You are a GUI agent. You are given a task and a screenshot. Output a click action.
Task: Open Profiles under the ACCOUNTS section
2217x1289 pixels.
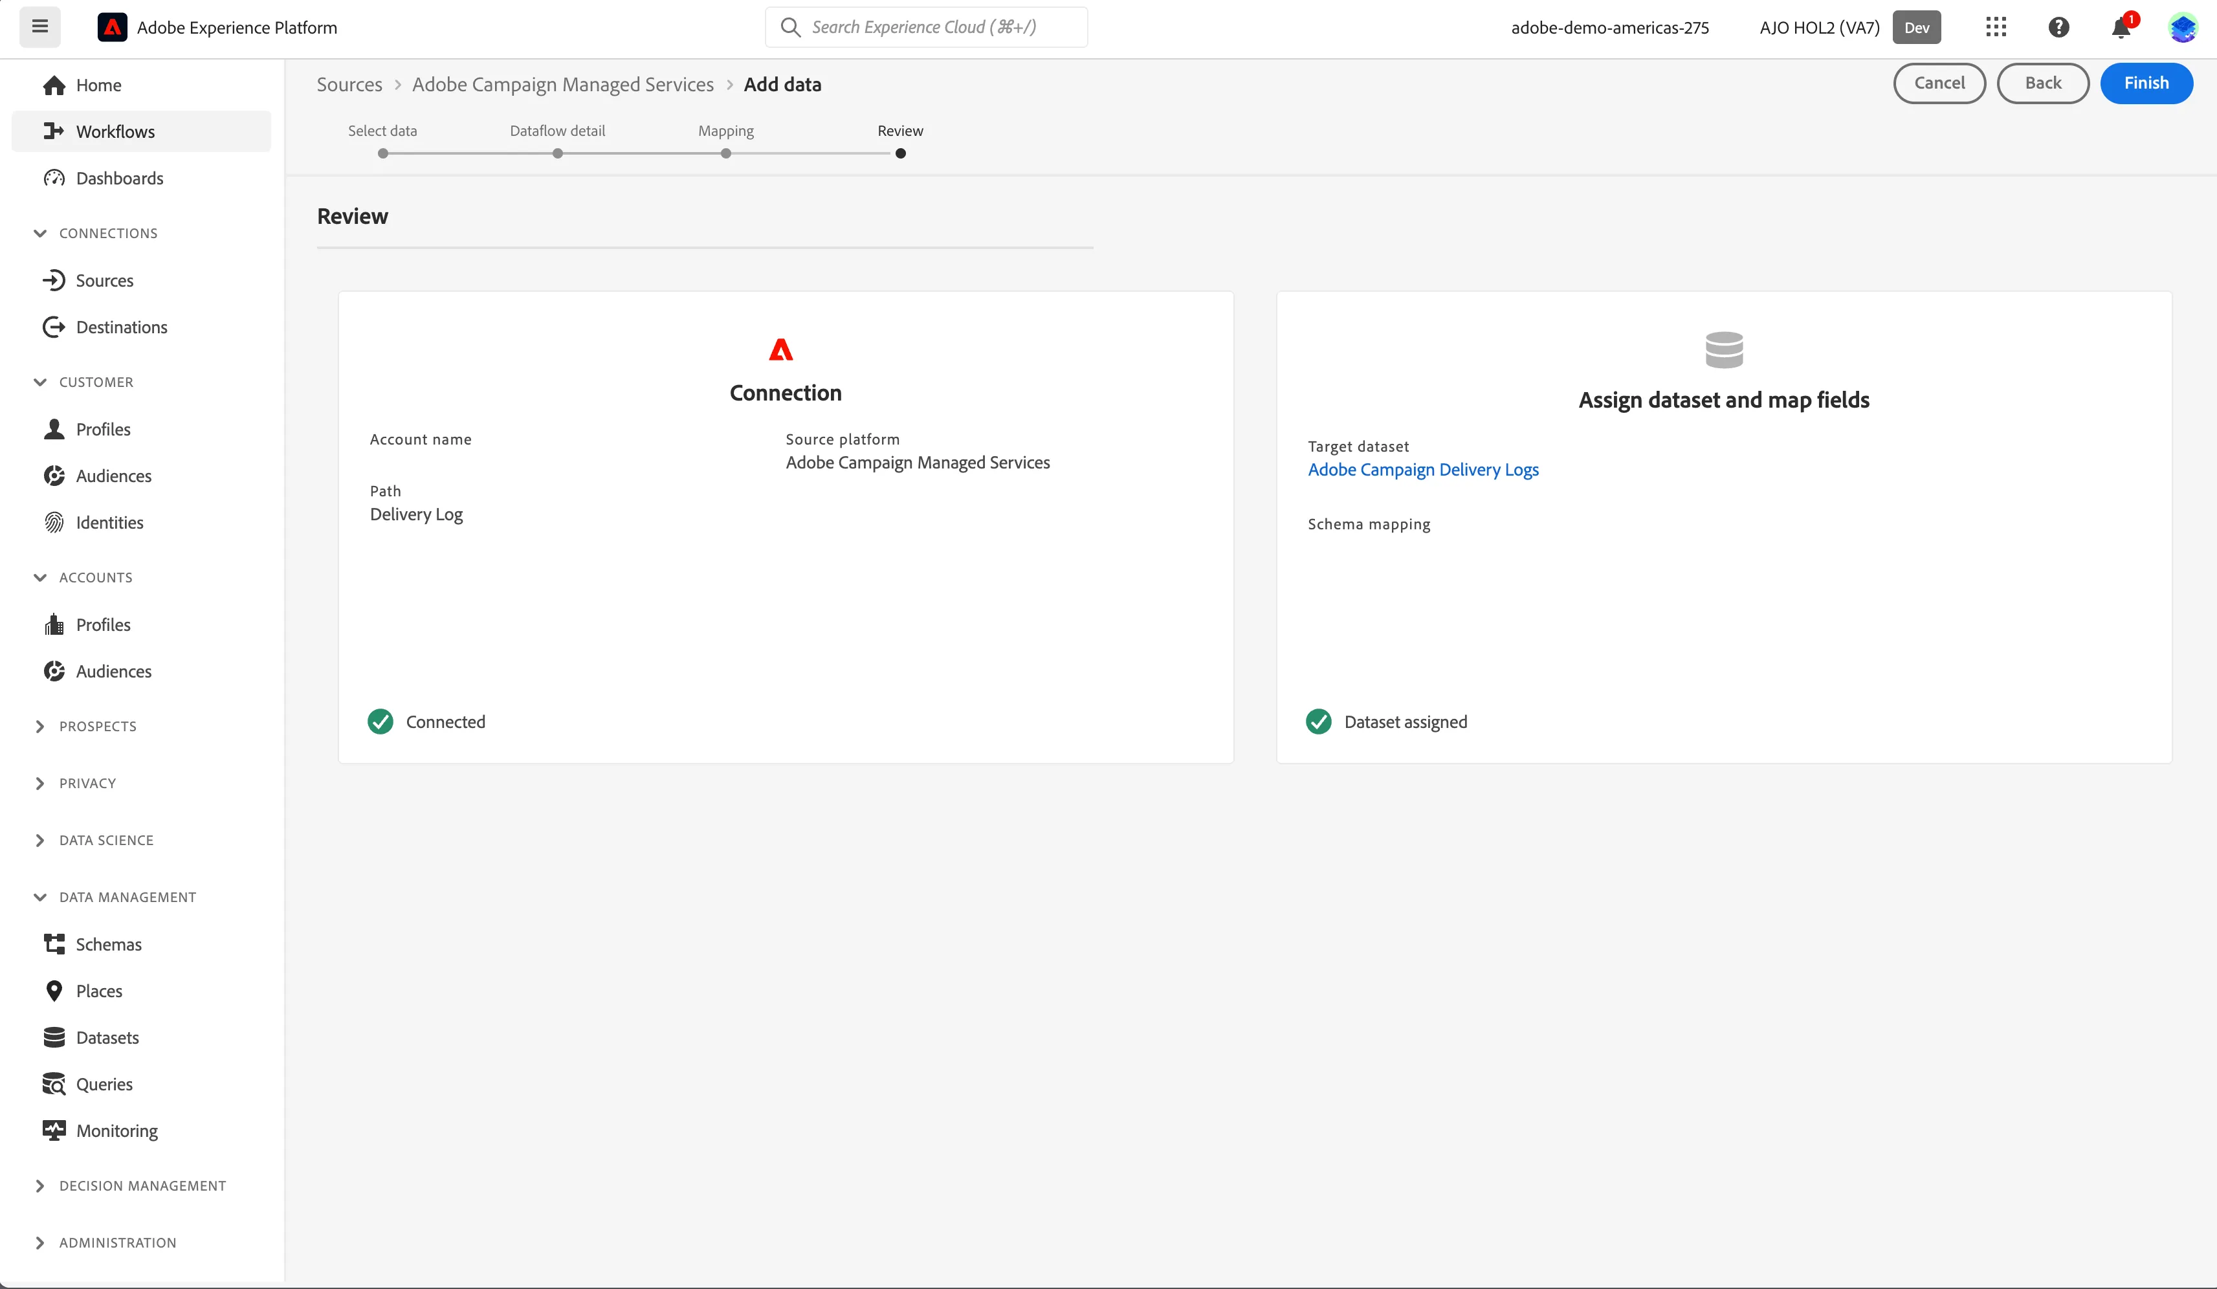click(103, 624)
